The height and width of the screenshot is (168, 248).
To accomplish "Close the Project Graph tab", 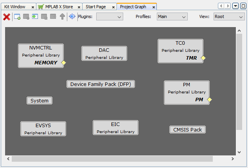I will pos(153,7).
